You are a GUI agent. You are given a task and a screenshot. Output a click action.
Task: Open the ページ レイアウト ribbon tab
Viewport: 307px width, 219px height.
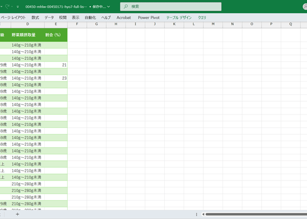(x=13, y=18)
